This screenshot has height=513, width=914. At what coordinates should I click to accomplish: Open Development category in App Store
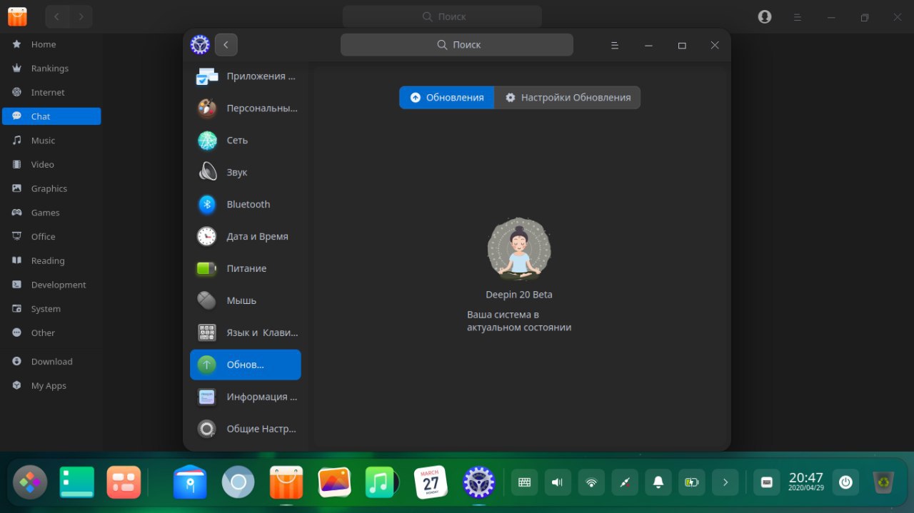coord(51,285)
